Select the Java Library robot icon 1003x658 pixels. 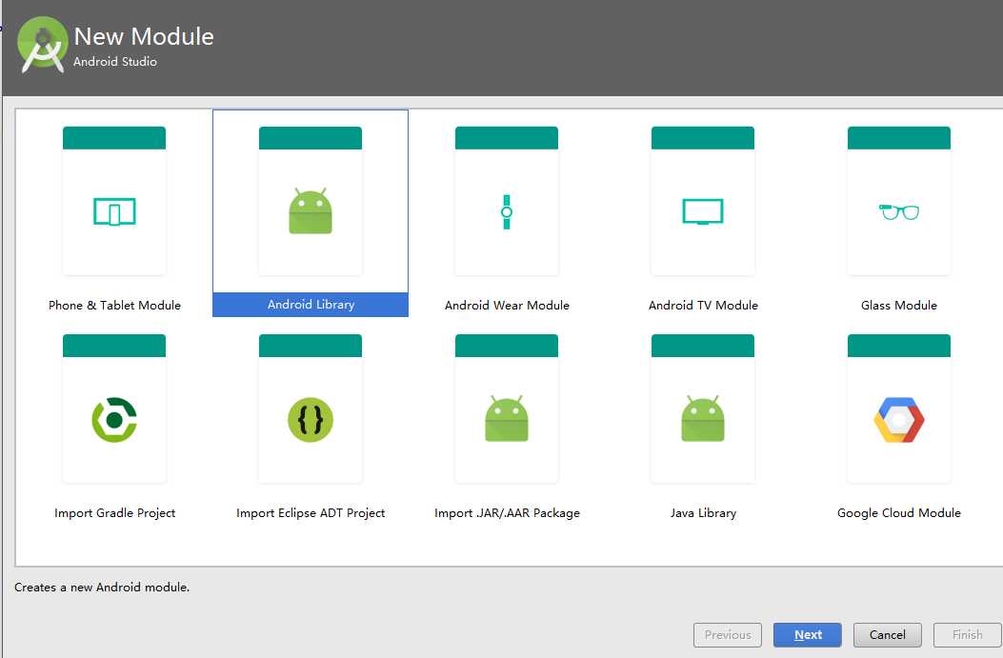click(703, 419)
